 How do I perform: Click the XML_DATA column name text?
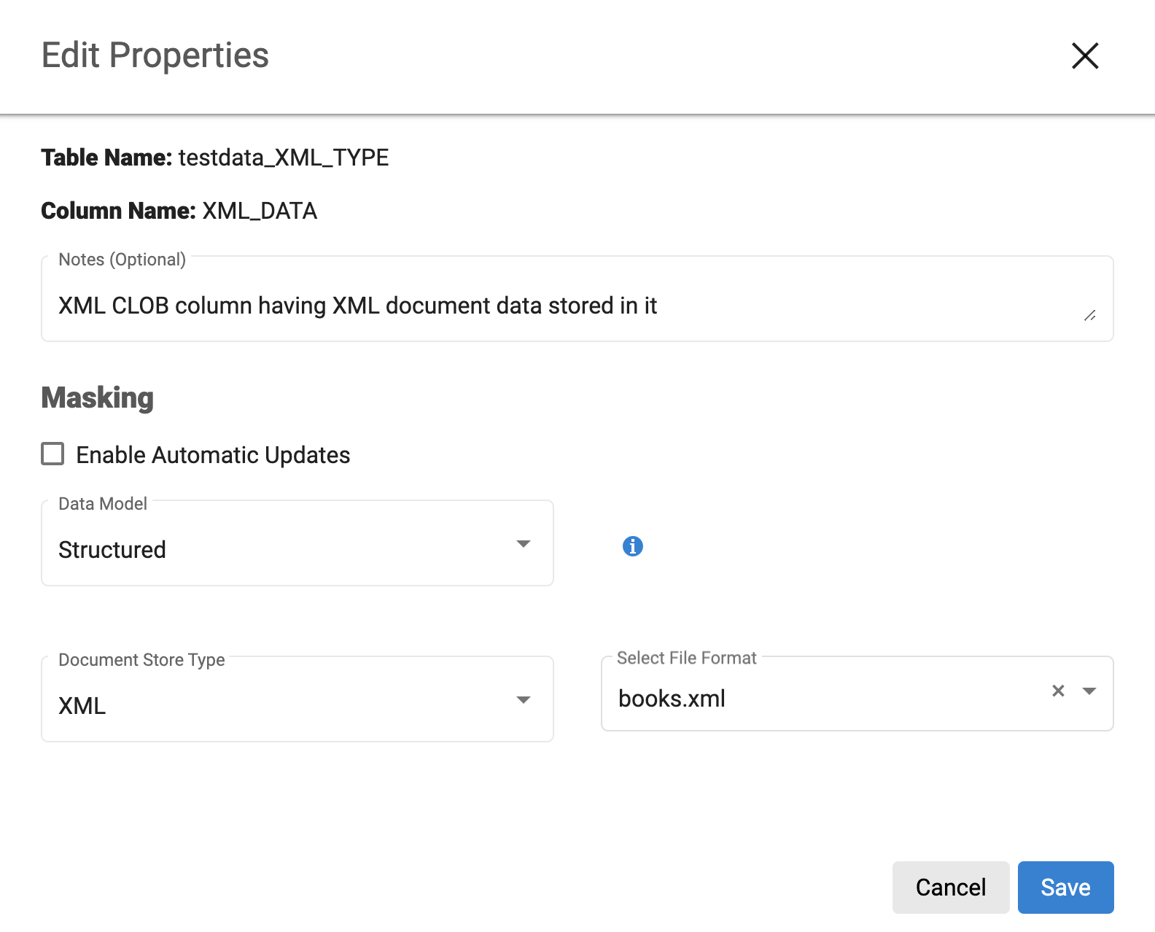click(259, 211)
